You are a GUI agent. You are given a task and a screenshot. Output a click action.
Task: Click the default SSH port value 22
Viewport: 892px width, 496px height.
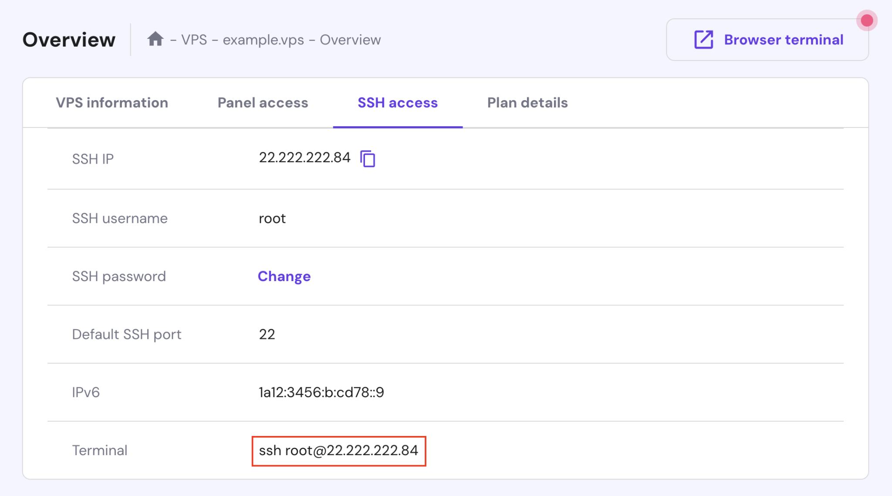click(267, 334)
